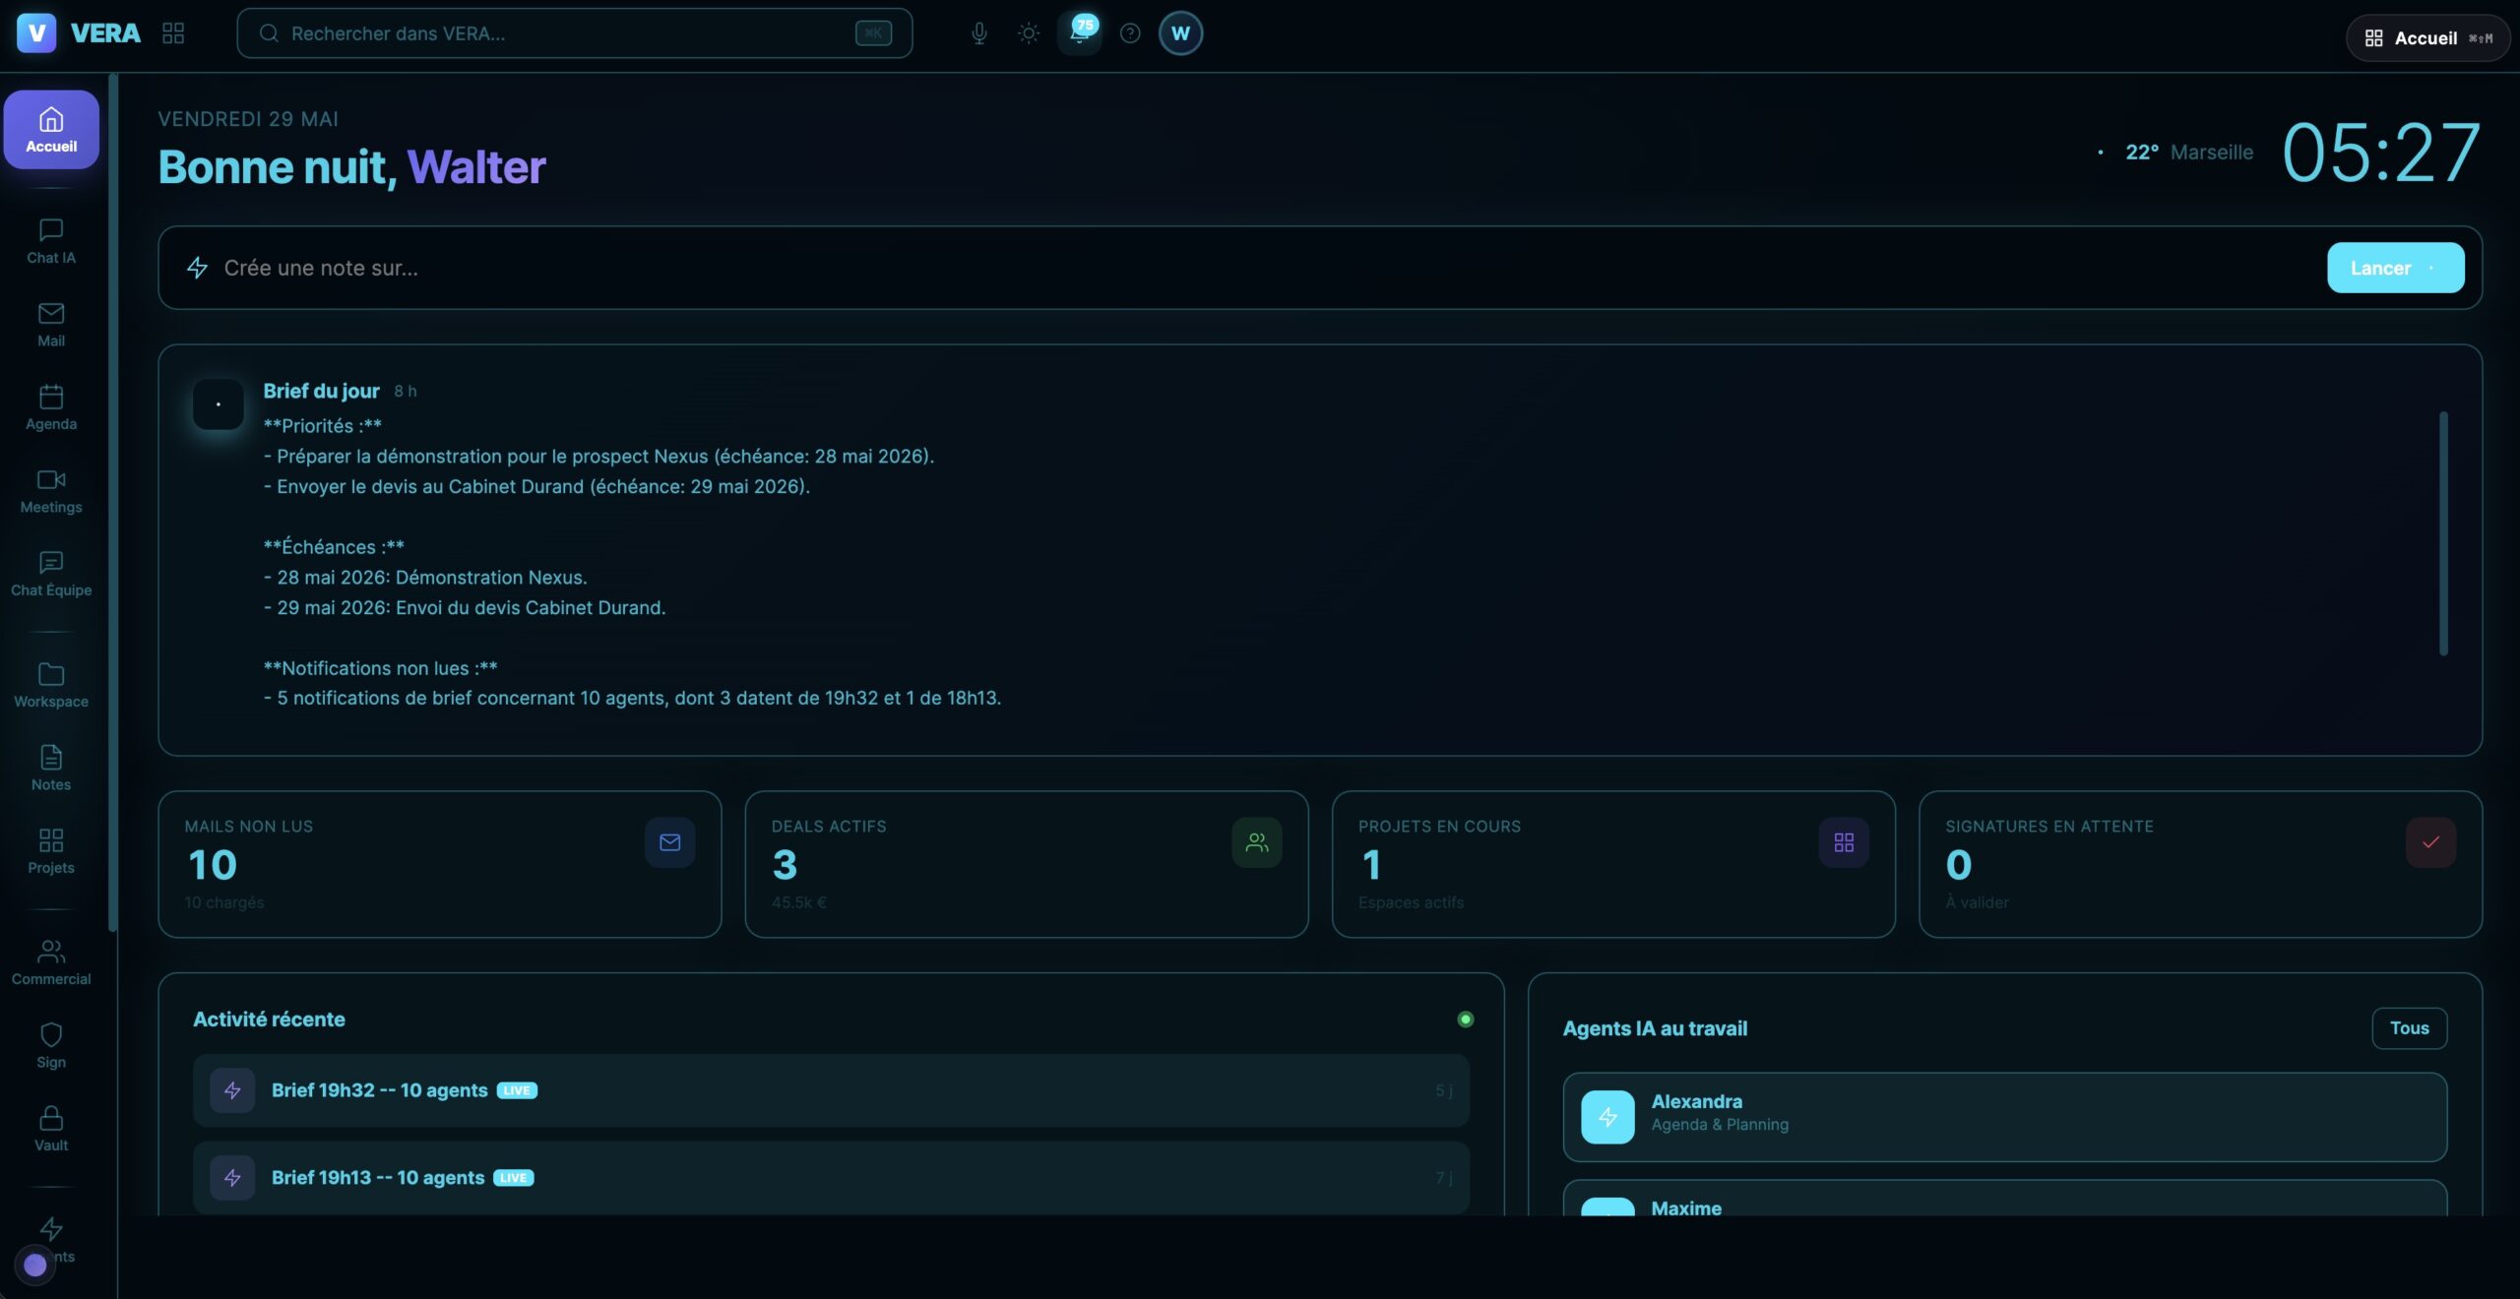Open the apps grid next to VERA

coord(173,33)
